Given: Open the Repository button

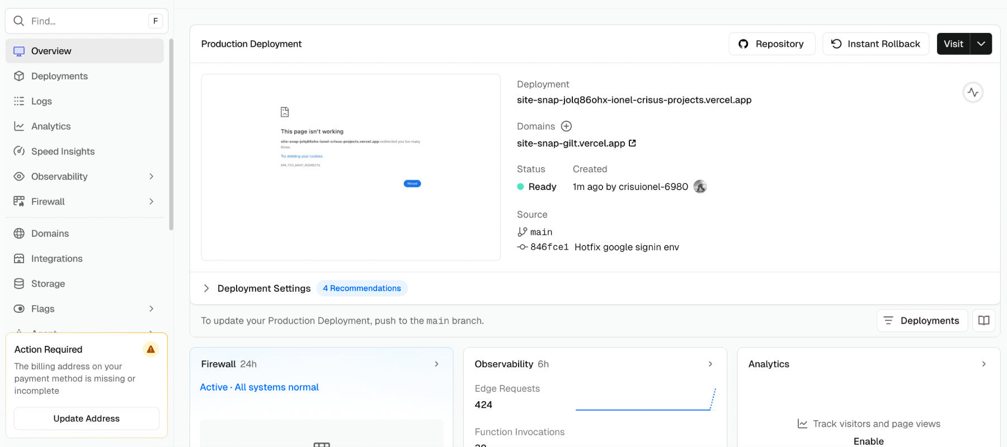Looking at the screenshot, I should 772,44.
